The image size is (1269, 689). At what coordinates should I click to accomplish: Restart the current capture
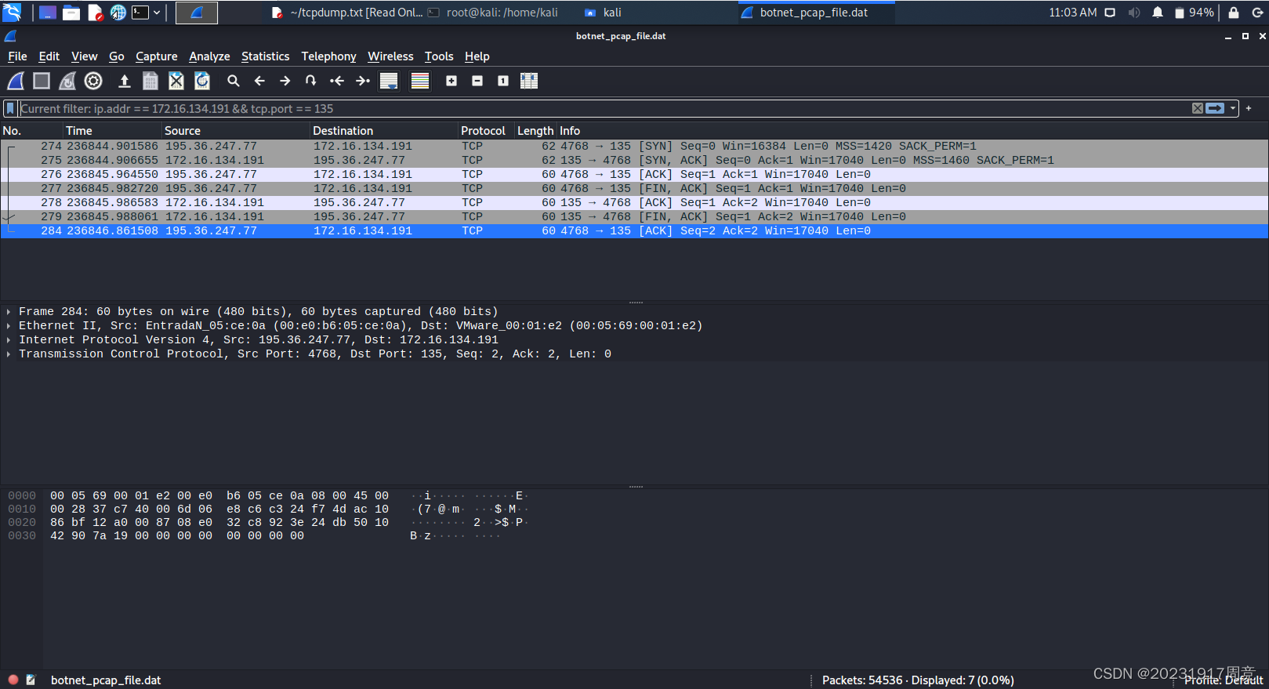click(67, 81)
